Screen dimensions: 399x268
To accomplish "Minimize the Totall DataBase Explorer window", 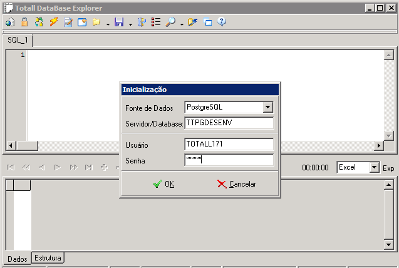I will click(370, 8).
